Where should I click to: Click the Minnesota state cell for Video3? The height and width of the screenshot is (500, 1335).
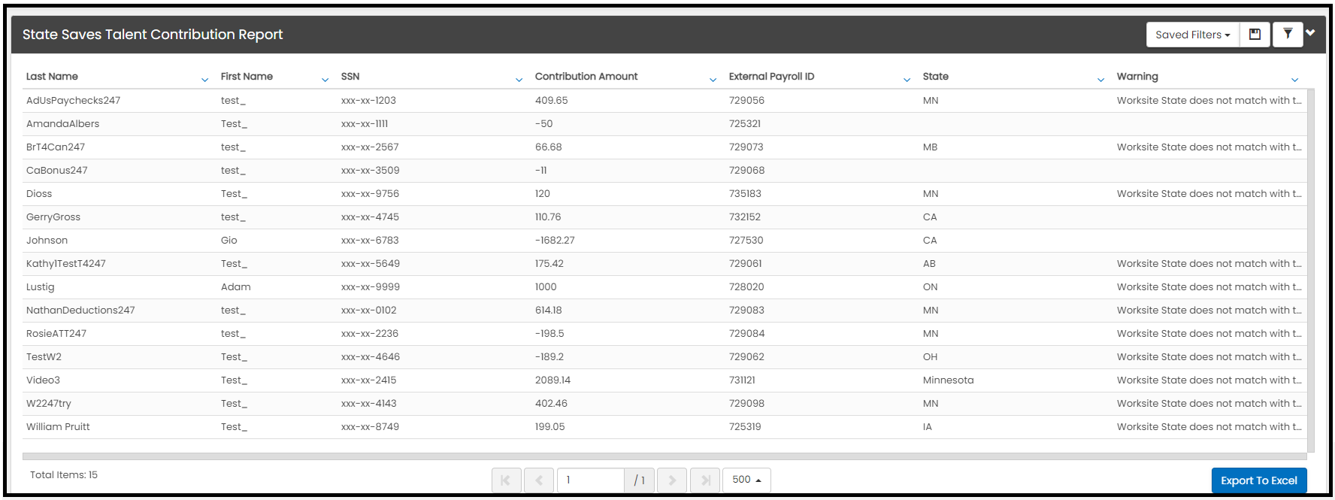pos(948,380)
